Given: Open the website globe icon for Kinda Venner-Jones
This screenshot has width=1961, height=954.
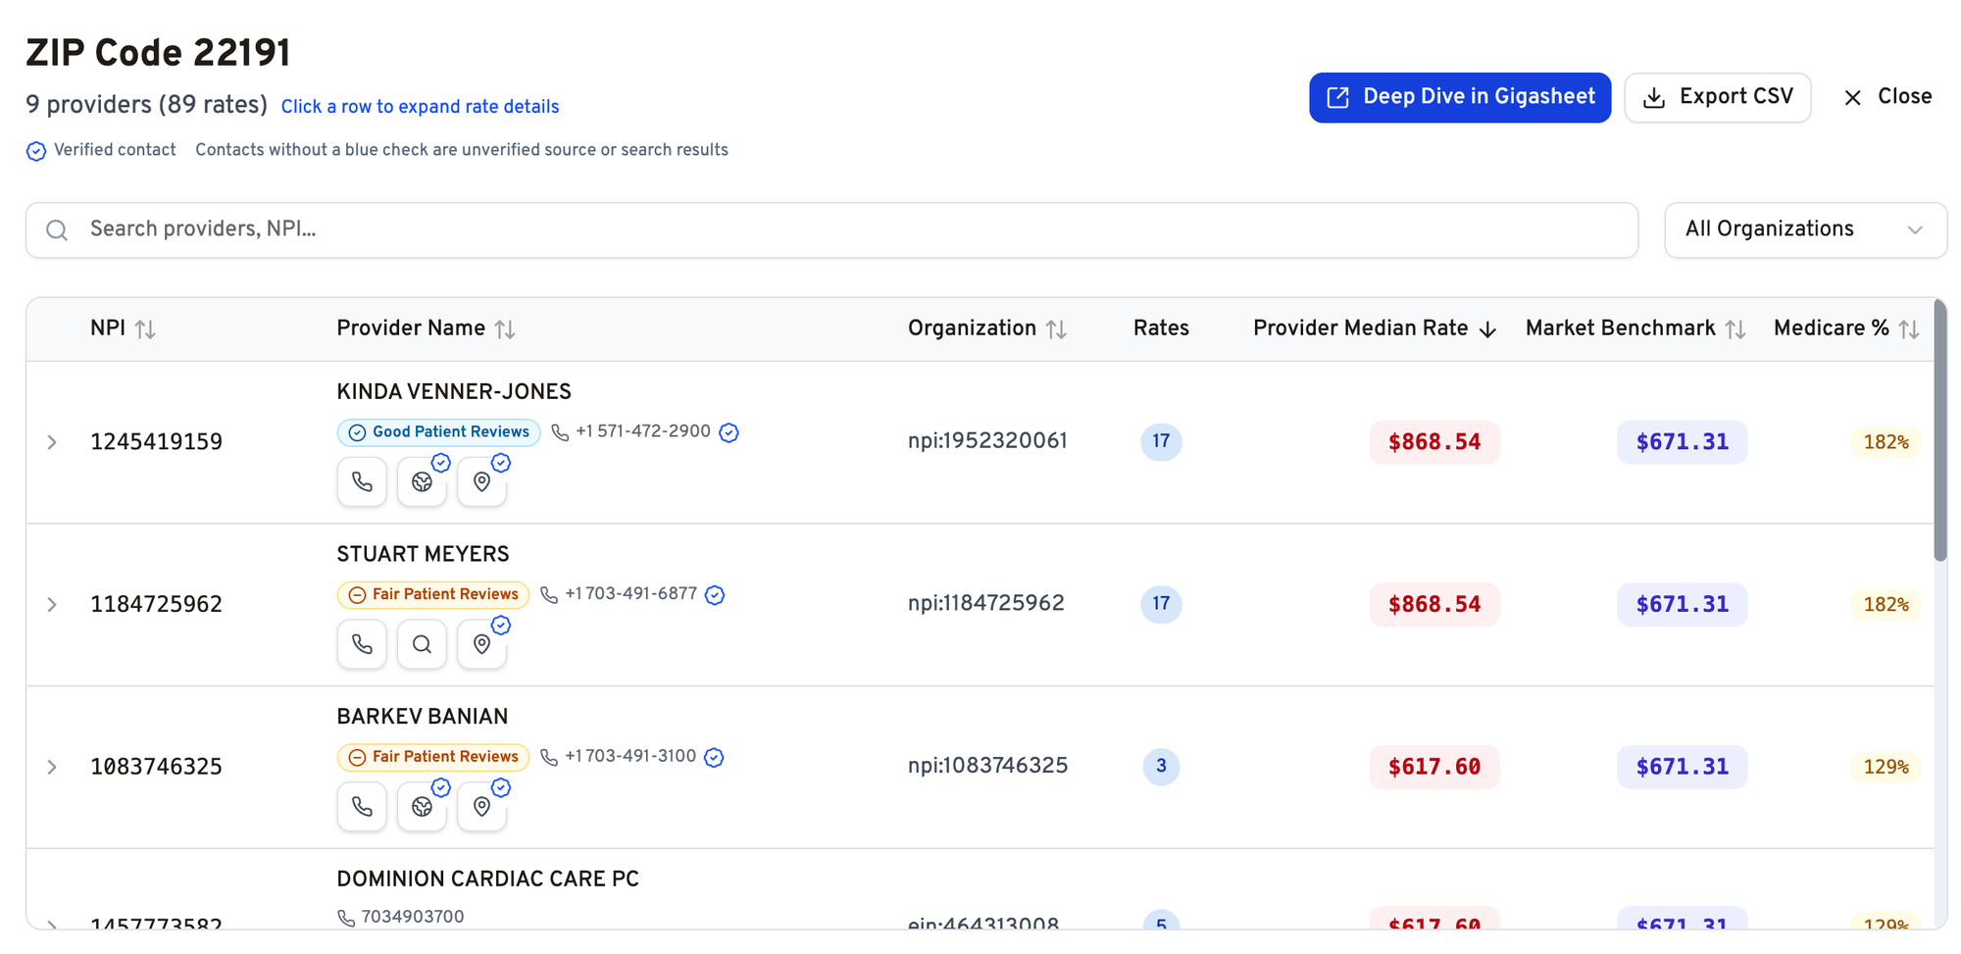Looking at the screenshot, I should click(422, 481).
